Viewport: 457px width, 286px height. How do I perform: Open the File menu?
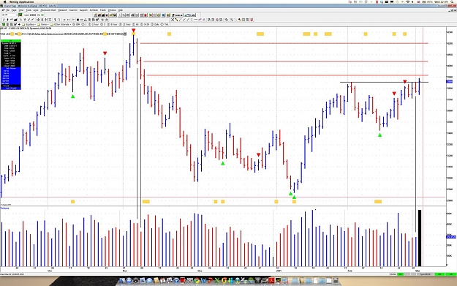click(8, 10)
